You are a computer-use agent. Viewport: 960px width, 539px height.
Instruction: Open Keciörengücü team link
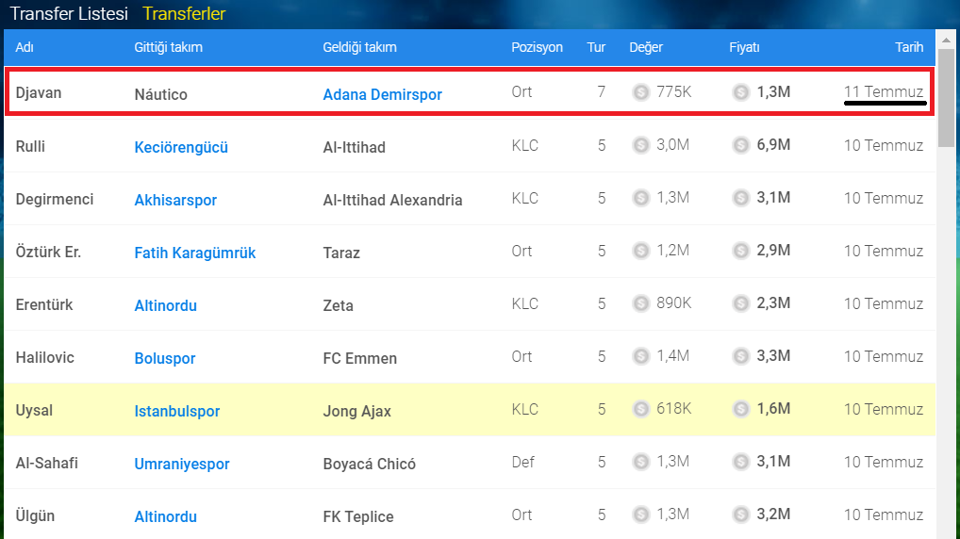click(x=181, y=147)
